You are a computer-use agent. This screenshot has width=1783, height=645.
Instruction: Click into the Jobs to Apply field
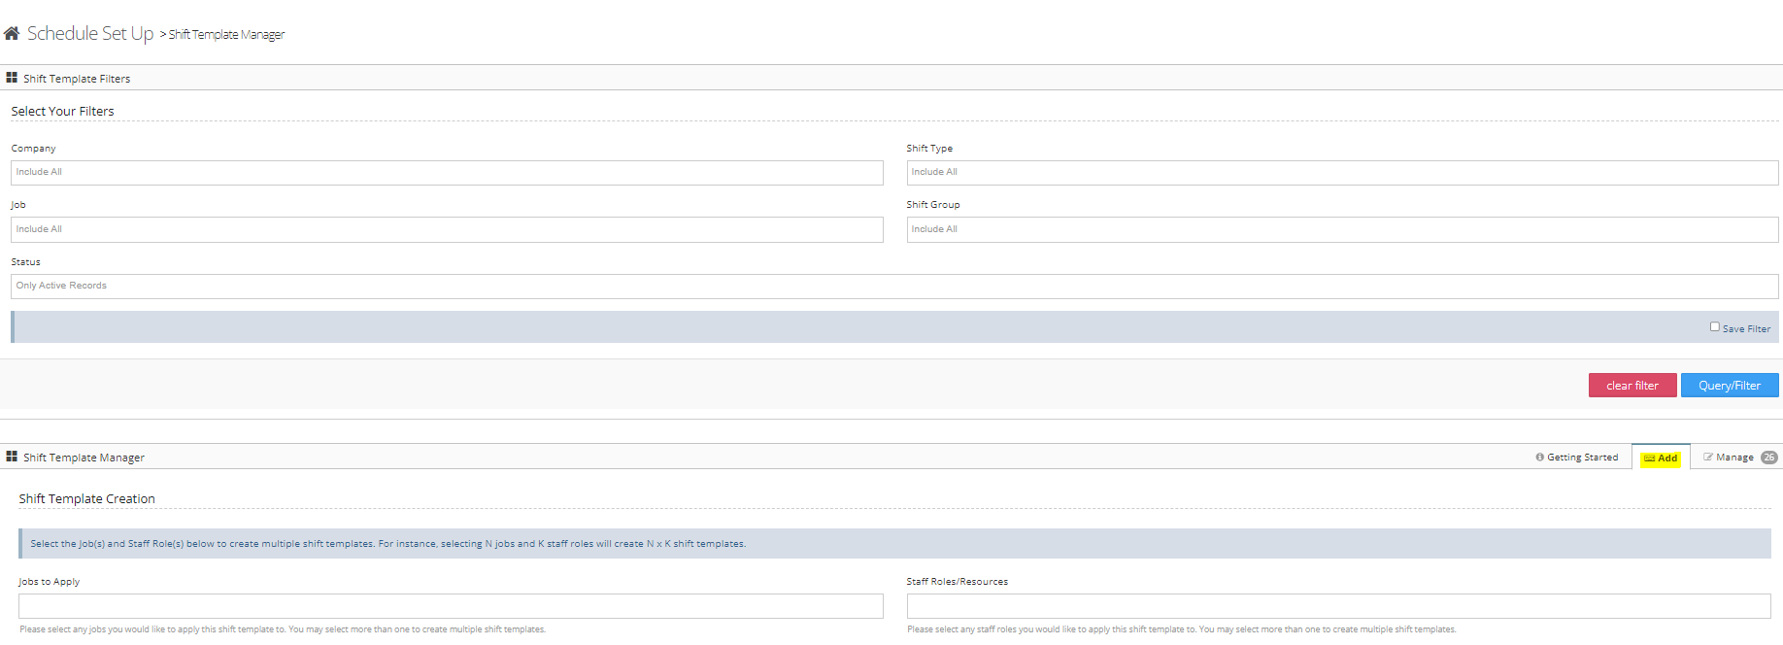451,606
